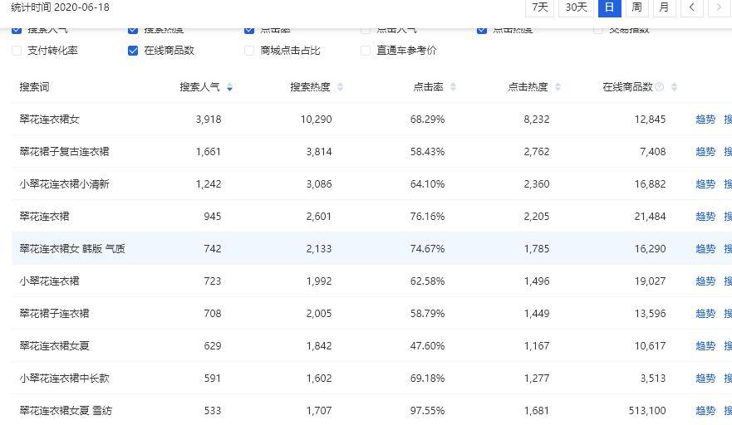Sort the table by 点击率 sort icon
This screenshot has width=732, height=425.
point(453,87)
